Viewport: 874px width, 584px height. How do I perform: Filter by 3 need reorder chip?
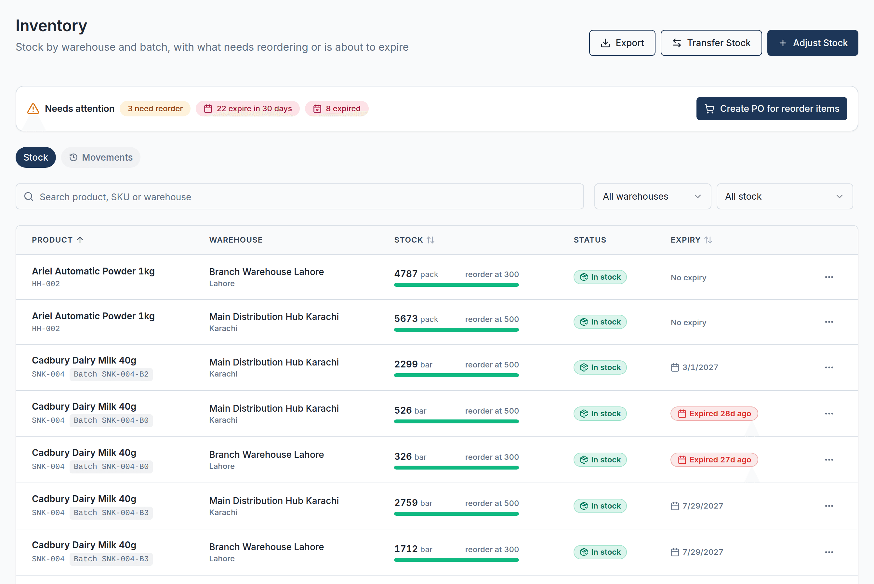click(155, 109)
